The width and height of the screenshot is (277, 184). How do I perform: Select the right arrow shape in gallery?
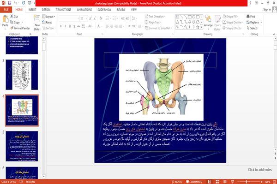click(190, 22)
